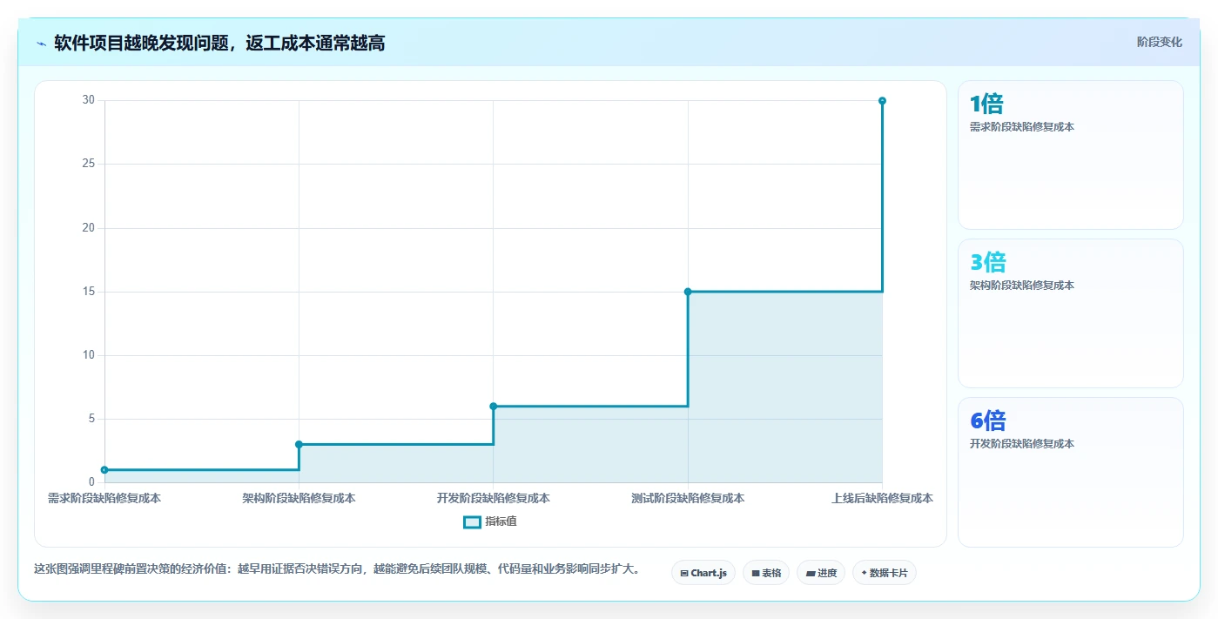Click data point for 测试阶段缺陷修复成本

(688, 292)
